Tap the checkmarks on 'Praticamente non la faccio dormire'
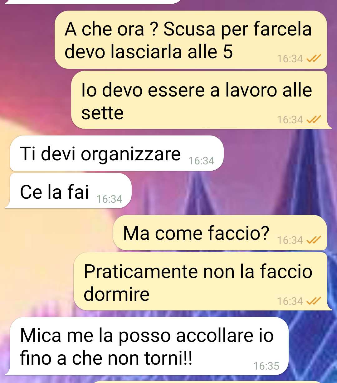Viewport: 337px width, 383px height. (313, 301)
